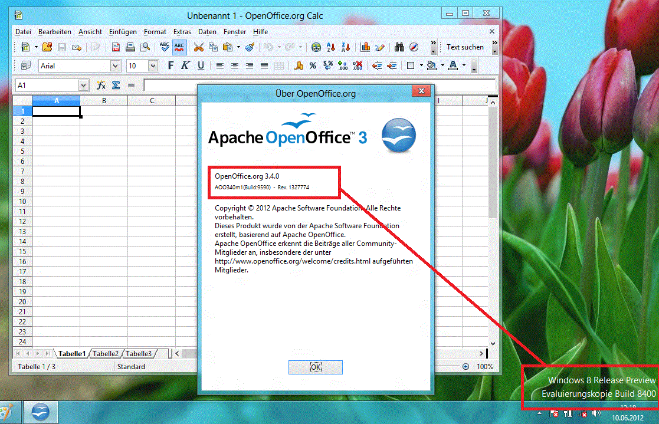Export directly as PDF
The width and height of the screenshot is (659, 424).
pos(116,47)
